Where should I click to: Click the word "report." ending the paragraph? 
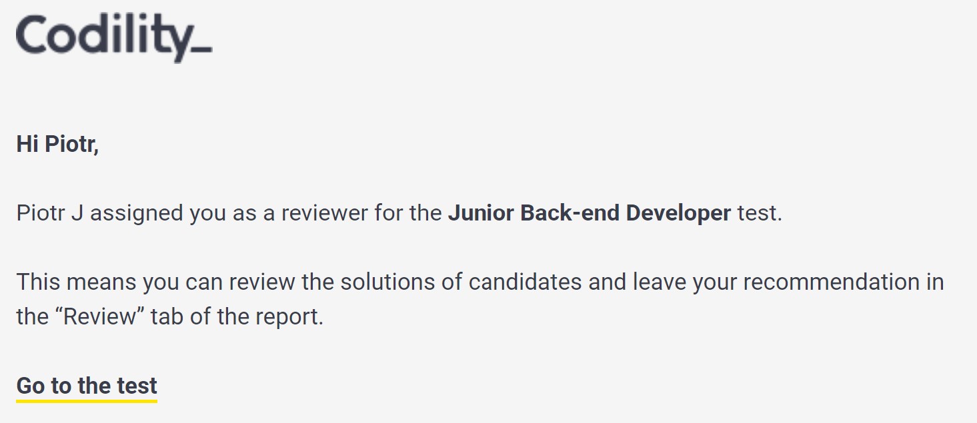click(289, 318)
